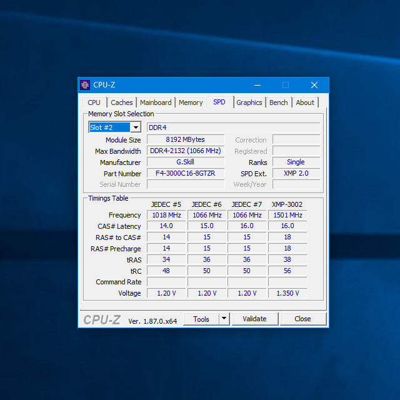The width and height of the screenshot is (400, 400).
Task: Open the Tools dropdown arrow
Action: (224, 318)
